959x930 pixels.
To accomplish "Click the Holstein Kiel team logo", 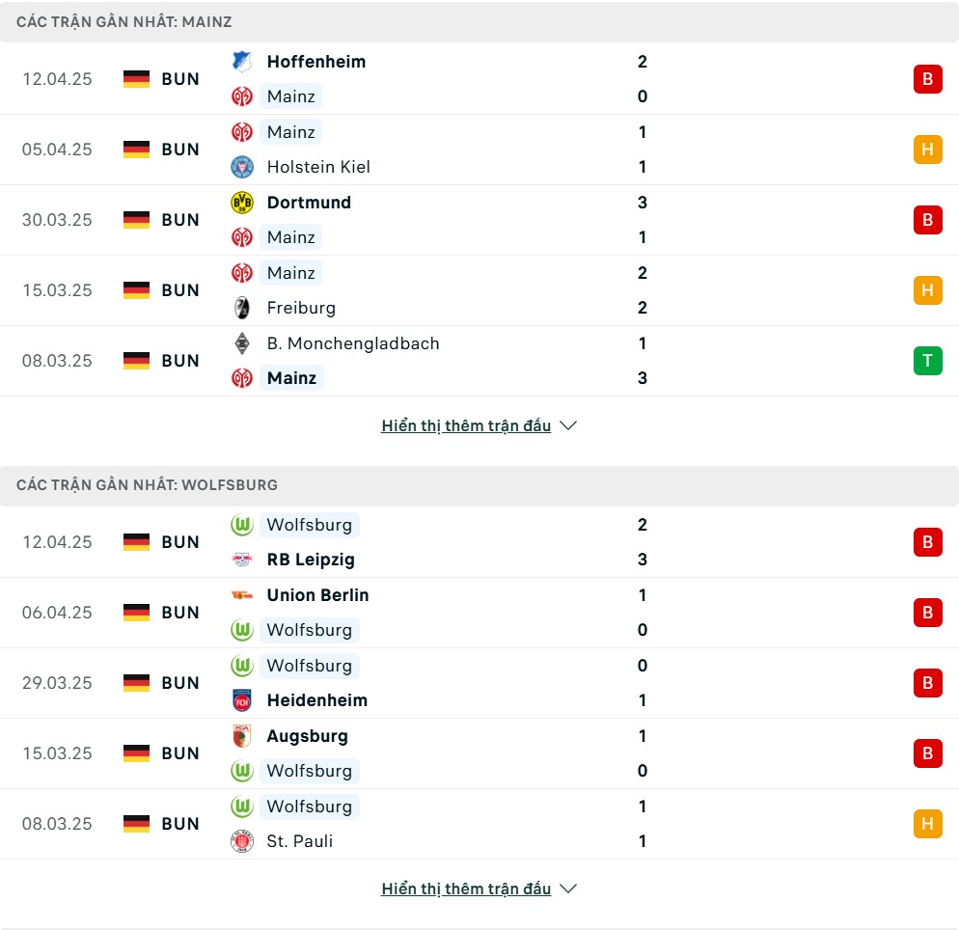I will [241, 167].
